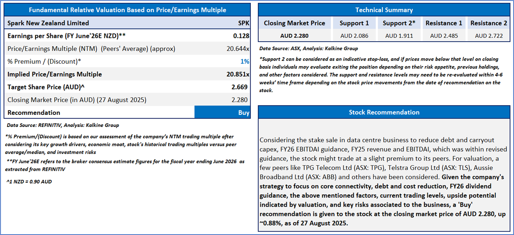Select the bold AUD 2.280 closing price cell
Image resolution: width=514 pixels, height=235 pixels.
click(295, 36)
